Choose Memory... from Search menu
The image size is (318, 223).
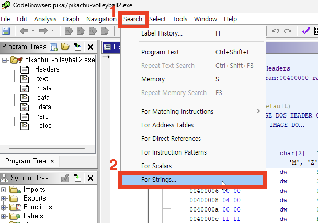[x=193, y=79]
